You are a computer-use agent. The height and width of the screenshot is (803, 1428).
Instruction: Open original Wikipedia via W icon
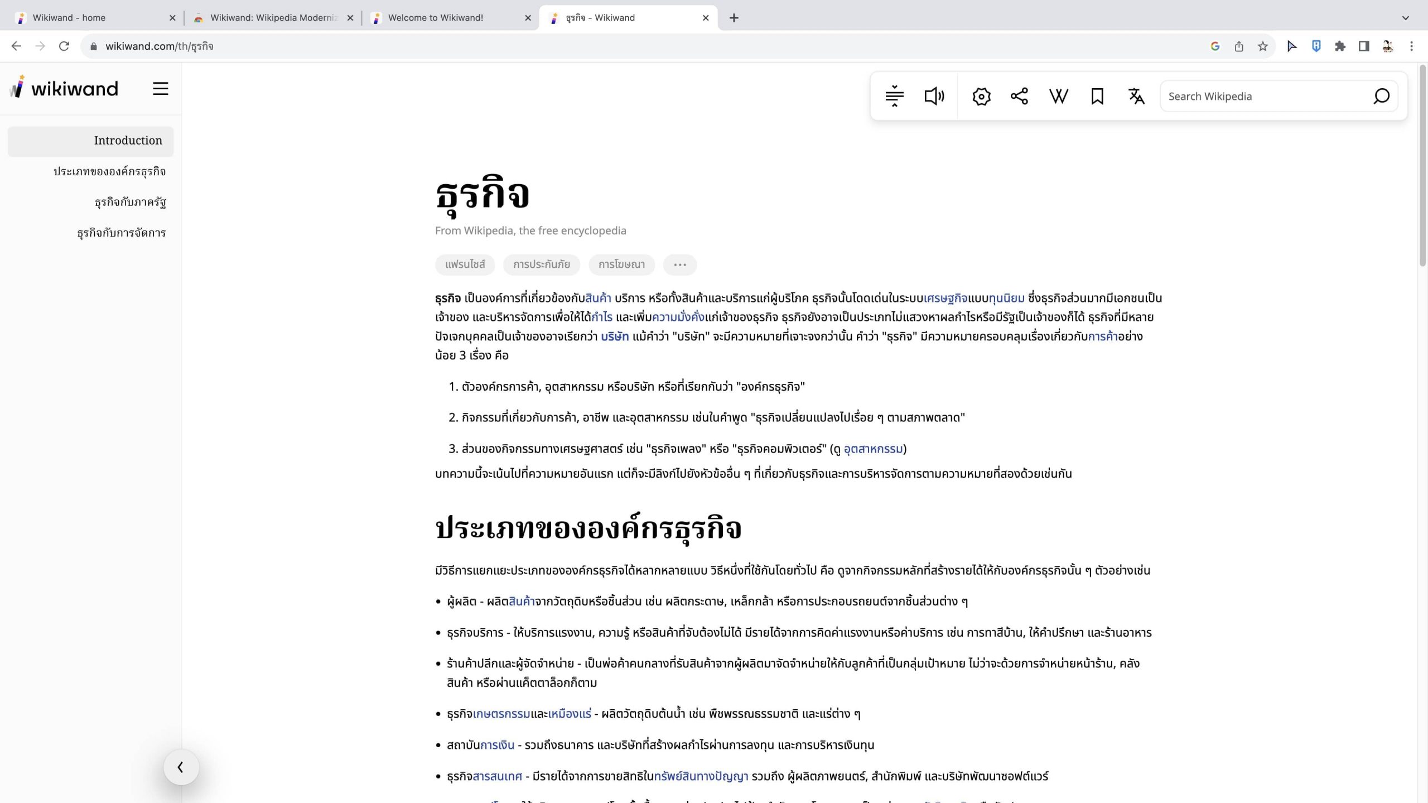coord(1058,96)
